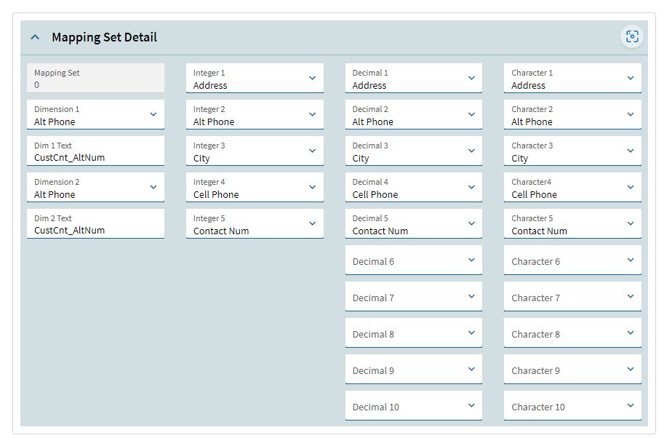Open the empty Decimal 8 dropdown
Screen dimensions: 672x438
tap(414, 333)
